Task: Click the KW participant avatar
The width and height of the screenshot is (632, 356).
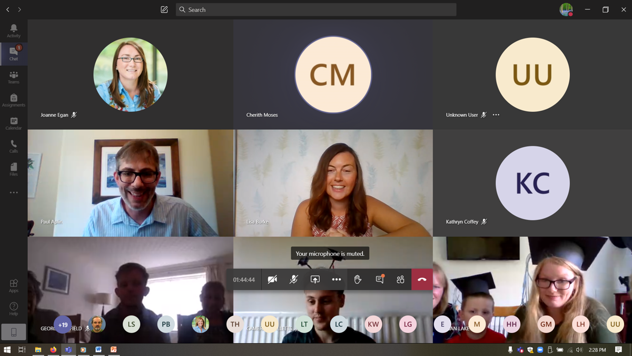Action: tap(373, 324)
